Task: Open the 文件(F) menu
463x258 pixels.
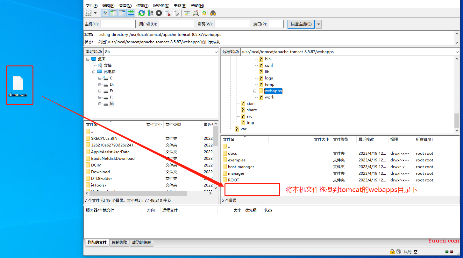Action: 92,6
